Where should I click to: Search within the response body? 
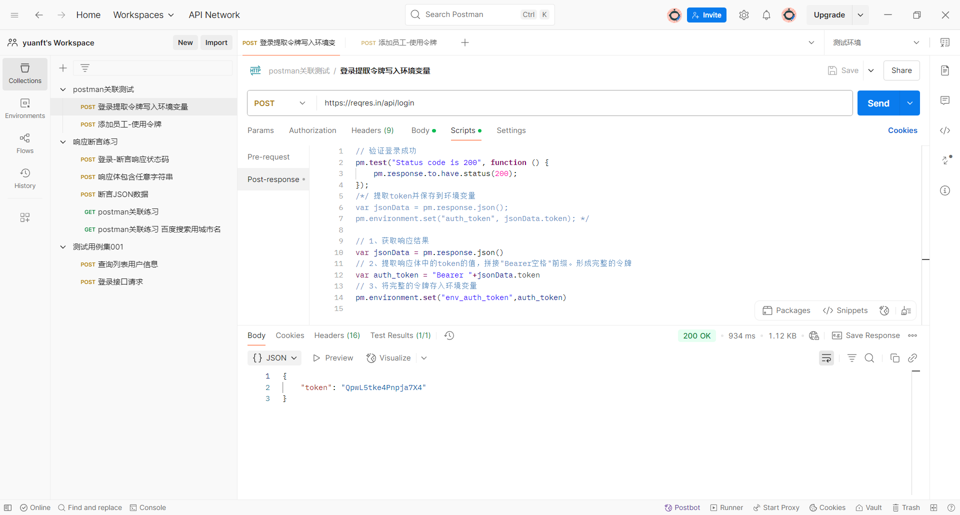[x=869, y=358]
